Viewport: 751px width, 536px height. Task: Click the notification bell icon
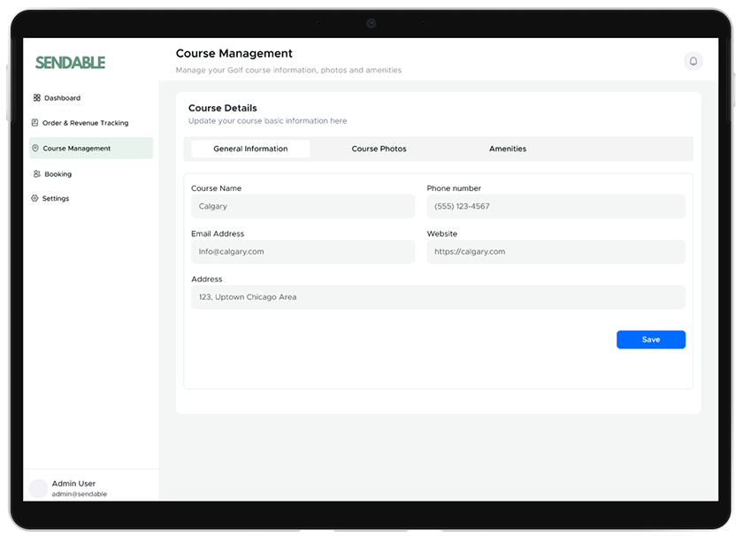[x=693, y=61]
